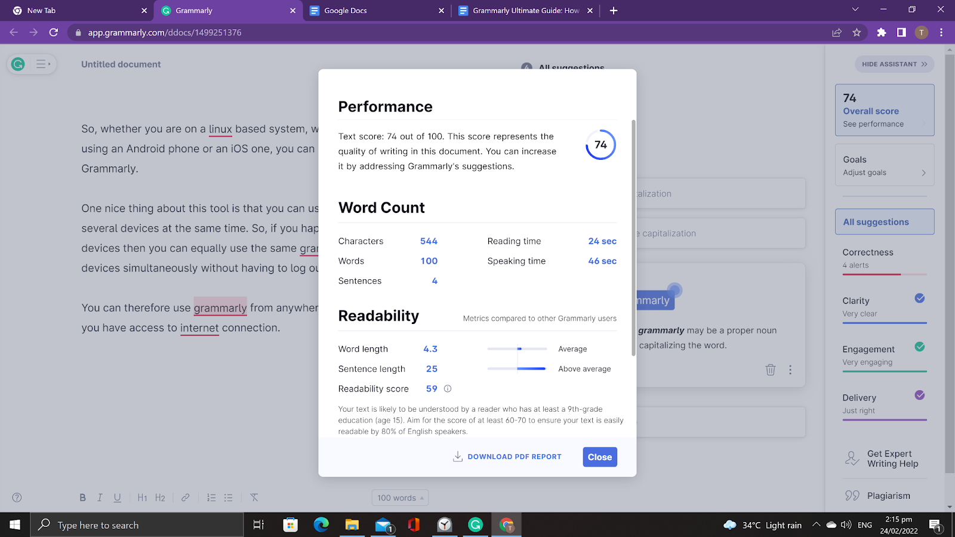Click the download icon beside PDF report

[458, 456]
